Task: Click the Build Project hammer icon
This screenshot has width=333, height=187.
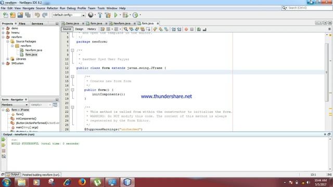Action: click(x=100, y=15)
